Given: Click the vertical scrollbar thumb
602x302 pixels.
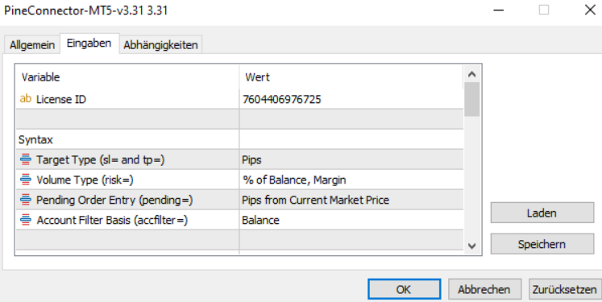Looking at the screenshot, I should 471,99.
